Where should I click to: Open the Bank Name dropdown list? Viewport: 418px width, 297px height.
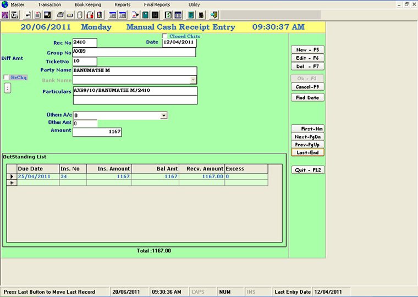[x=193, y=80]
